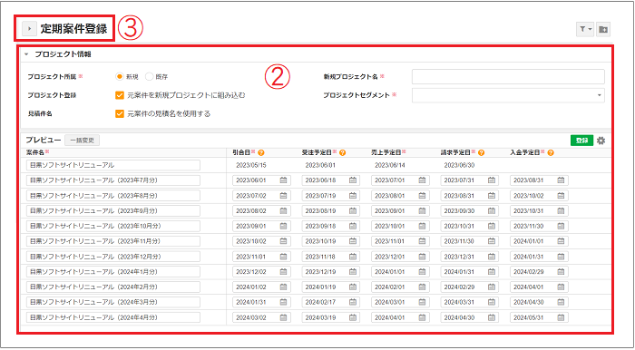Open the プロジェクトセグメント dropdown
Viewport: 635px width, 350px height.
[508, 95]
